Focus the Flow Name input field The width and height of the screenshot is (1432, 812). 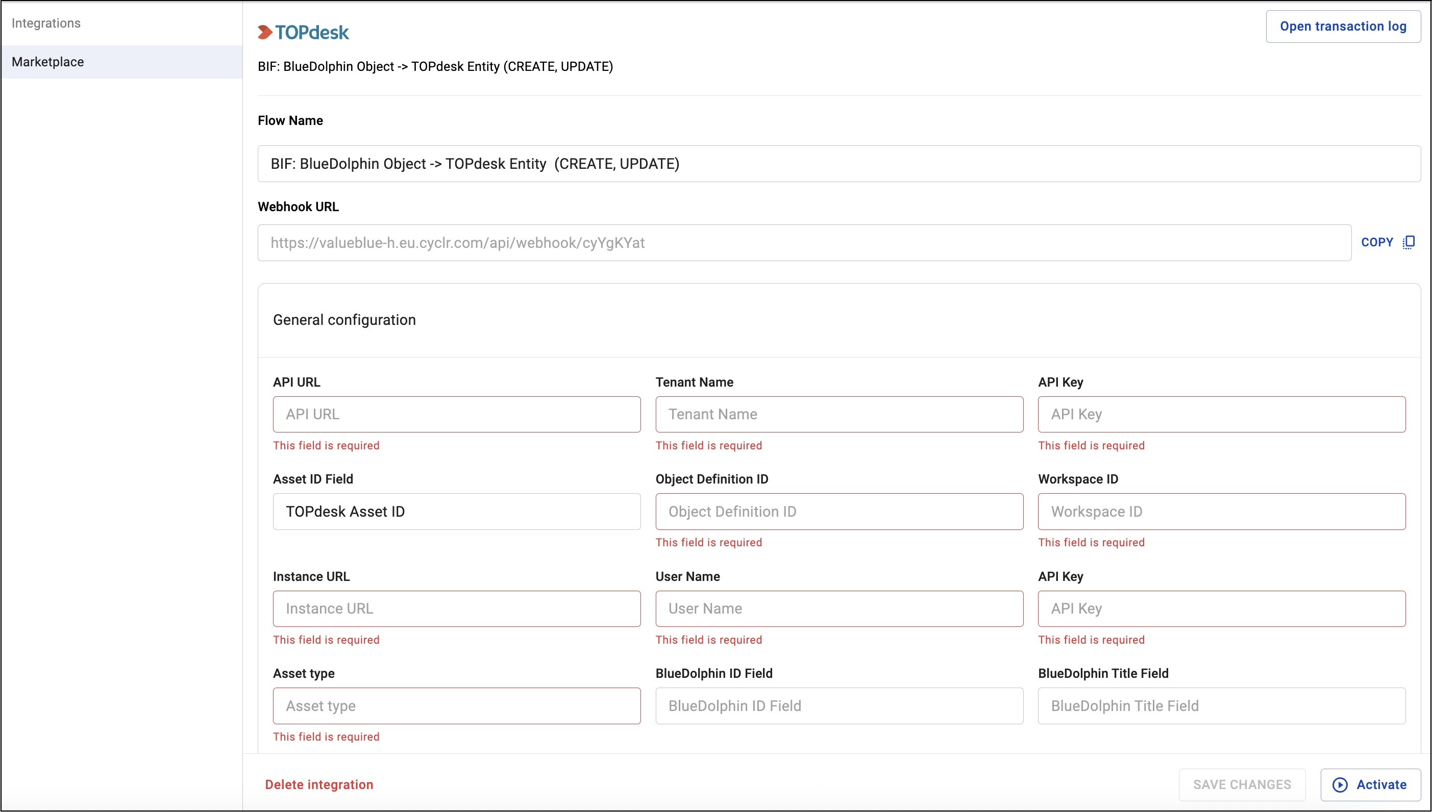pos(839,163)
